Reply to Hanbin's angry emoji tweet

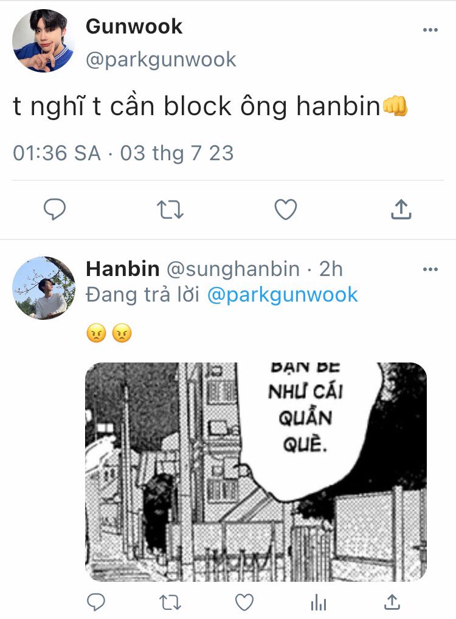[x=96, y=602]
